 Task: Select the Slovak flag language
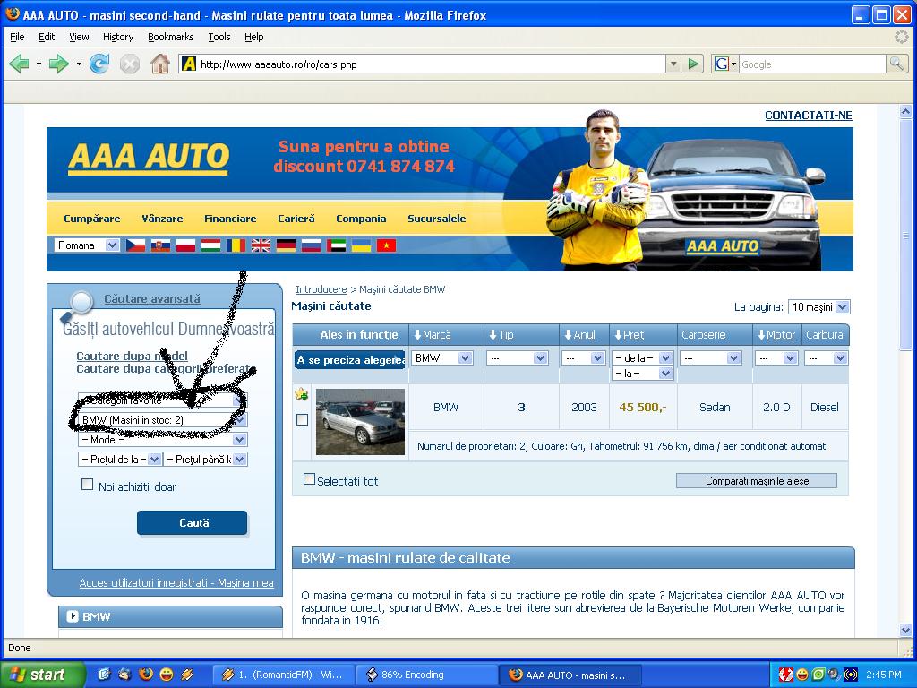point(161,245)
